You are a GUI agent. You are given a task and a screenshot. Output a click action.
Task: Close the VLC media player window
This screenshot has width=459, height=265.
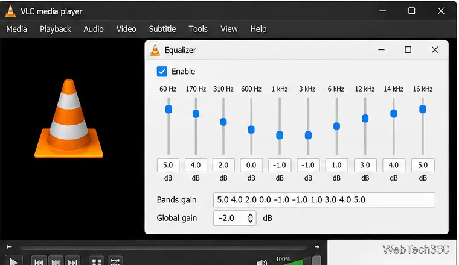click(441, 11)
